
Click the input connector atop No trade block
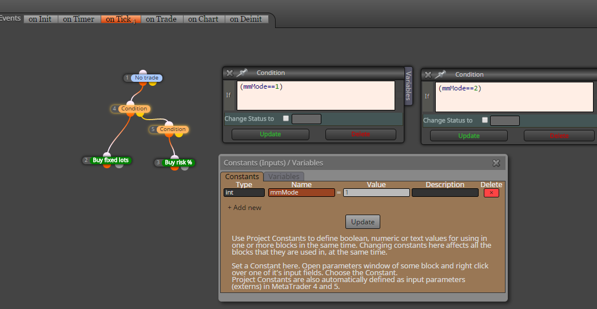pyautogui.click(x=143, y=73)
